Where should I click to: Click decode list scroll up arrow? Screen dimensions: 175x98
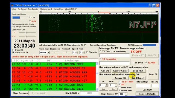97,64
